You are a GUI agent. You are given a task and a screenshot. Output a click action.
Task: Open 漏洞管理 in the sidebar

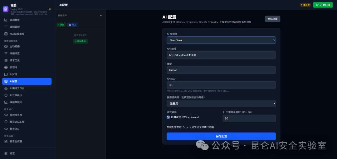click(27, 27)
